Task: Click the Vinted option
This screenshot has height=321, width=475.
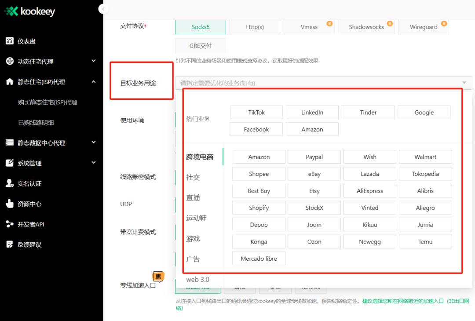Action: coord(370,208)
